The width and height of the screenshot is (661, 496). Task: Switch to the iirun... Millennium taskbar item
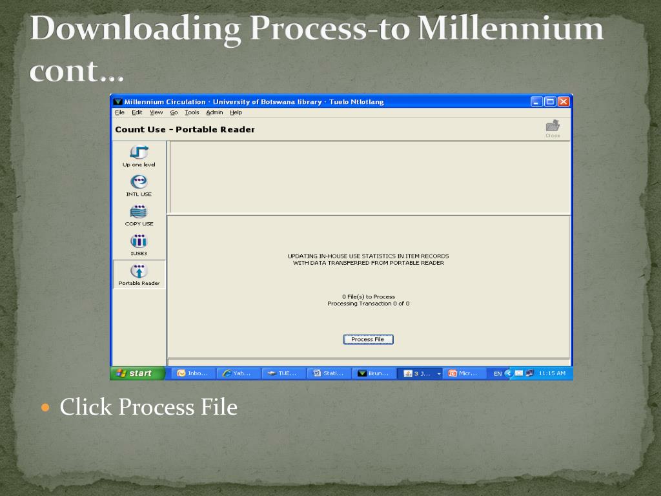(374, 373)
